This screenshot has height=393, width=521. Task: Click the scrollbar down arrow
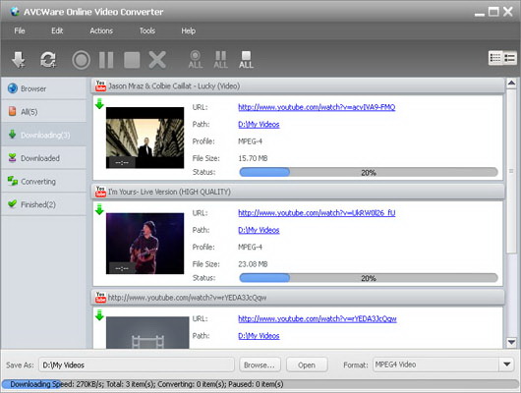511,342
